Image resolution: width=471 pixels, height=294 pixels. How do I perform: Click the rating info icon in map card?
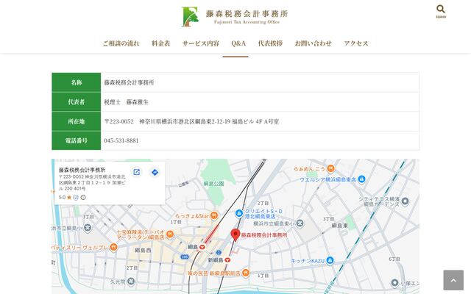[83, 198]
